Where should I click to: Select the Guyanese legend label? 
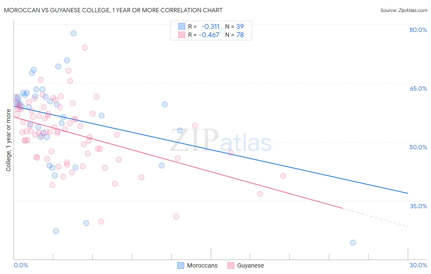point(250,265)
